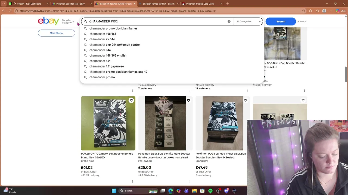Add page to favorites with star icon
Viewport: 348px width, 195px height.
point(304,11)
